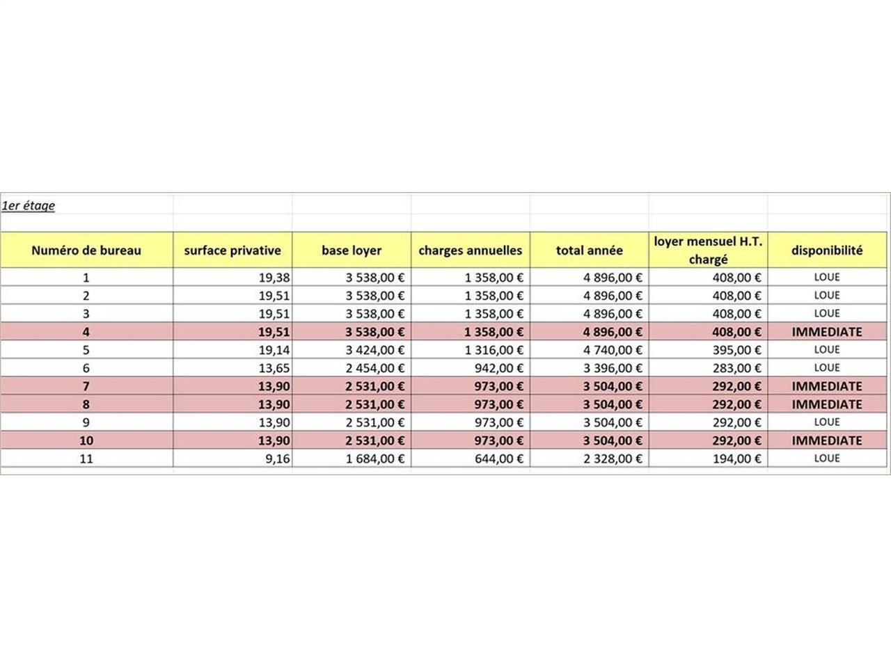891x668 pixels.
Task: Click the 'charges annuelles' column header
Action: [471, 250]
